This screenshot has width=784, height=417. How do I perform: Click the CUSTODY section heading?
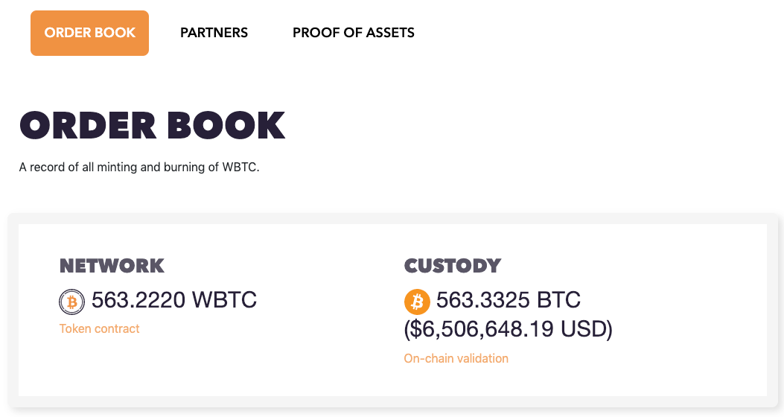coord(452,266)
